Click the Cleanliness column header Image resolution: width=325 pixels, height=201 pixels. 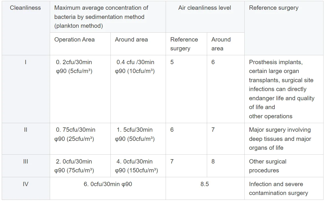(25, 8)
